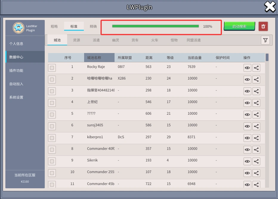Image resolution: width=278 pixels, height=199 pixels.
Task: Sort by 城池名称 column header
Action: pos(99,58)
